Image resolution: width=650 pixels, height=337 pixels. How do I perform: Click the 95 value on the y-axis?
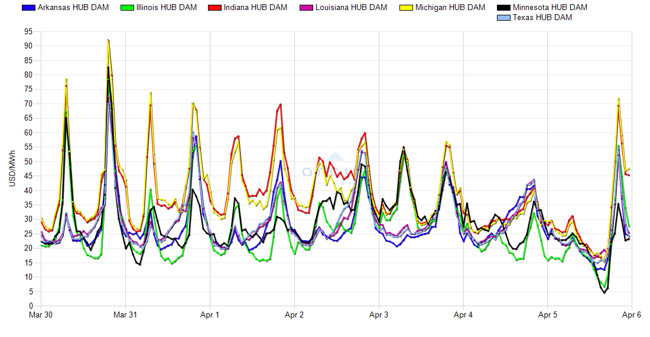click(x=28, y=31)
